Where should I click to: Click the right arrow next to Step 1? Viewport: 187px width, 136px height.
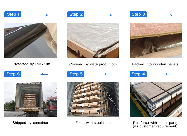44,15
